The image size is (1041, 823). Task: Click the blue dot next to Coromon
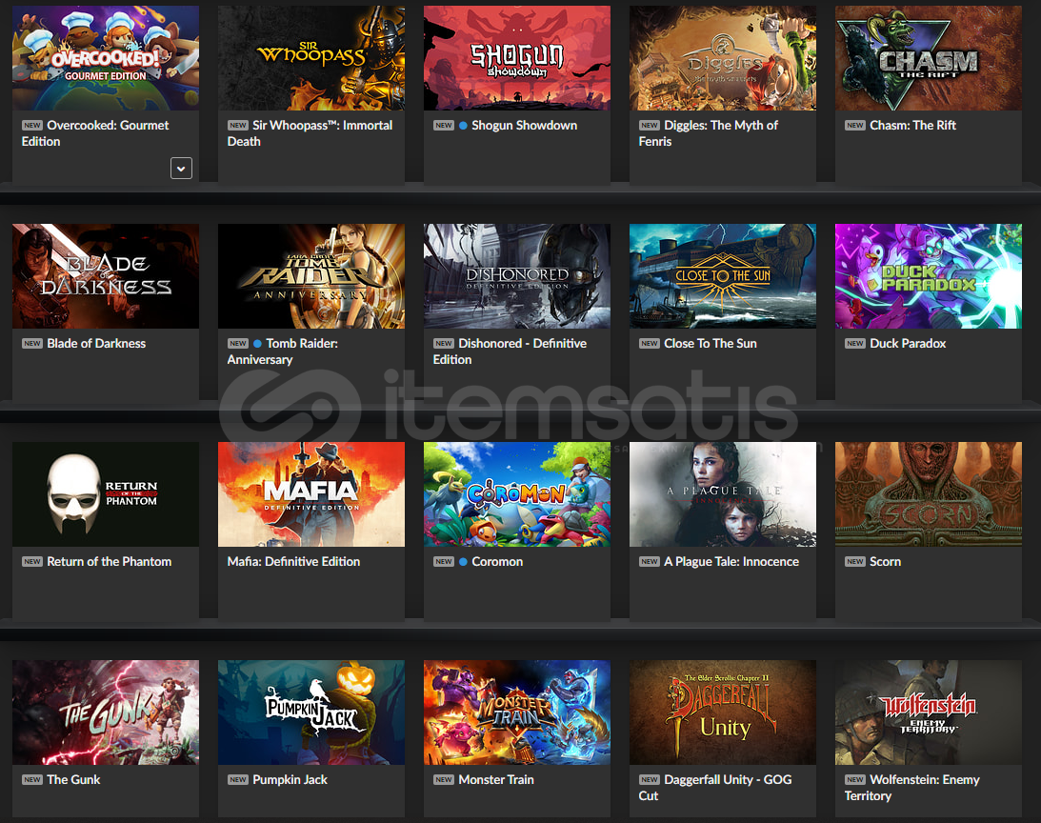(x=463, y=562)
